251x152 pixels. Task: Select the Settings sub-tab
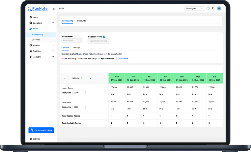77,47
